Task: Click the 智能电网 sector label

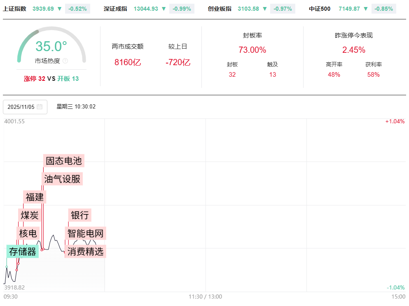Action: tap(85, 233)
